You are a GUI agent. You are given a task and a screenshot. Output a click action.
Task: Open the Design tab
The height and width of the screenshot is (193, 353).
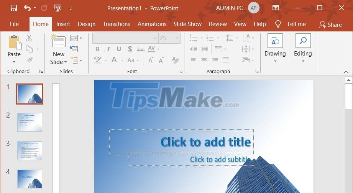point(87,24)
